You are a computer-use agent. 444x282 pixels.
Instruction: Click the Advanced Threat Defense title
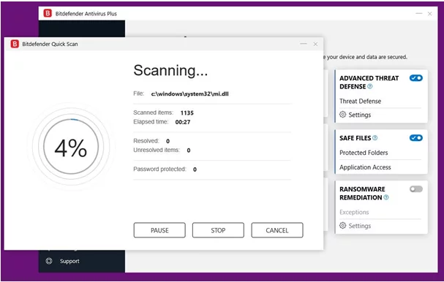click(x=369, y=83)
